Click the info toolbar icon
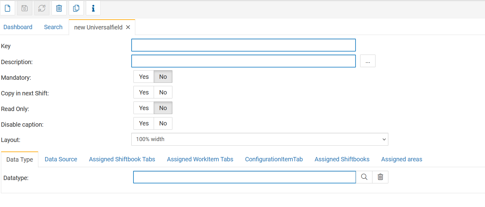Image resolution: width=485 pixels, height=207 pixels. coord(93,8)
